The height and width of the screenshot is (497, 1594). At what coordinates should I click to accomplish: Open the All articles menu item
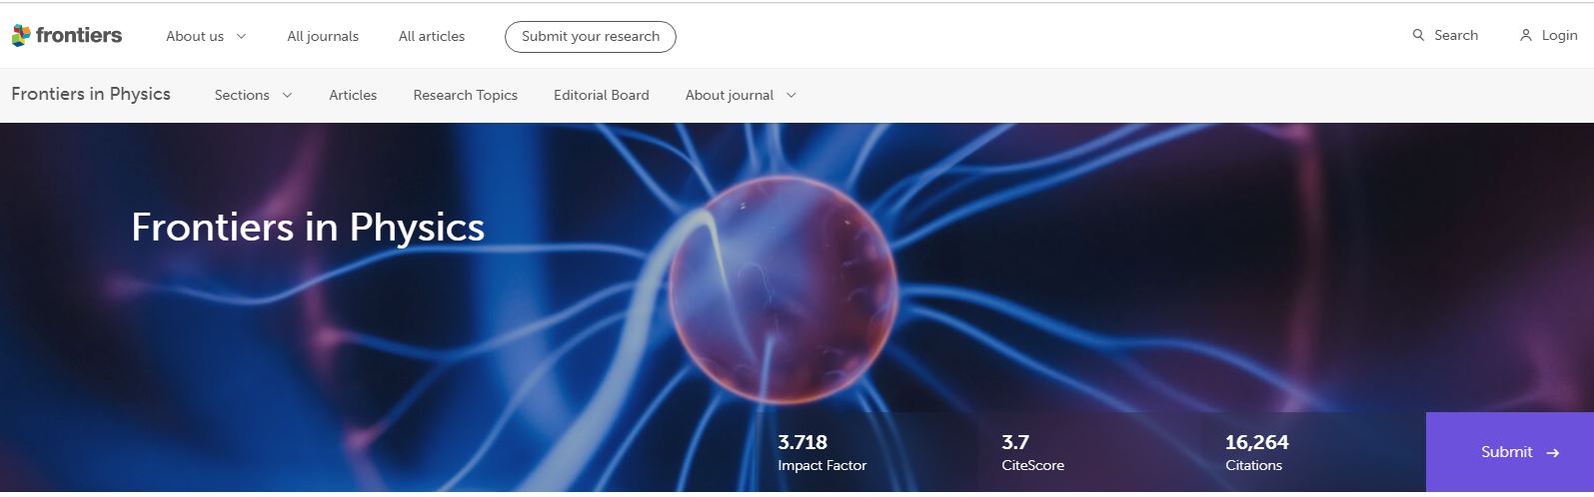(432, 37)
